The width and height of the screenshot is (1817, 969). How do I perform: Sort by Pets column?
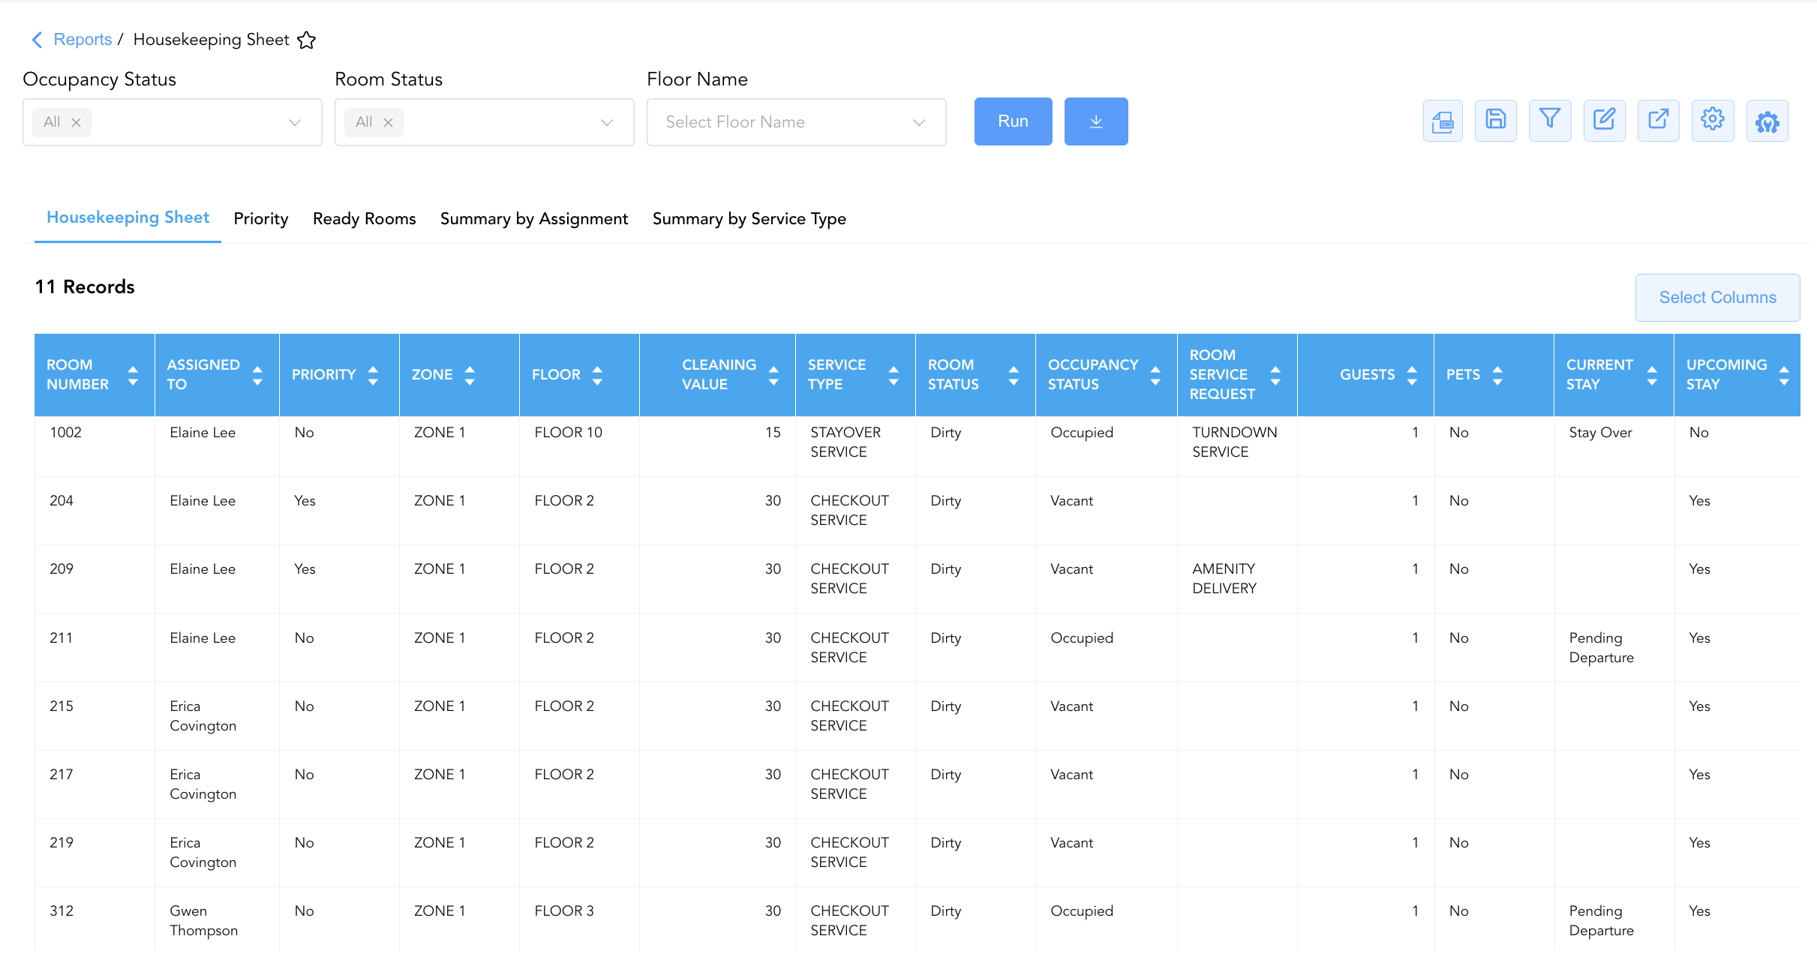(x=1497, y=375)
